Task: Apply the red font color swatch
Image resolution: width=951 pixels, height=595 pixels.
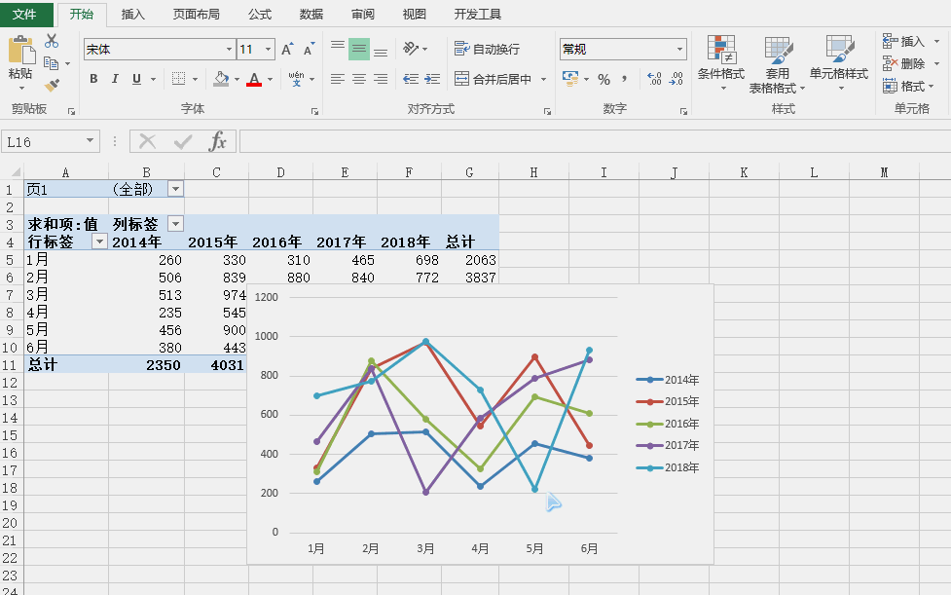Action: pyautogui.click(x=254, y=80)
